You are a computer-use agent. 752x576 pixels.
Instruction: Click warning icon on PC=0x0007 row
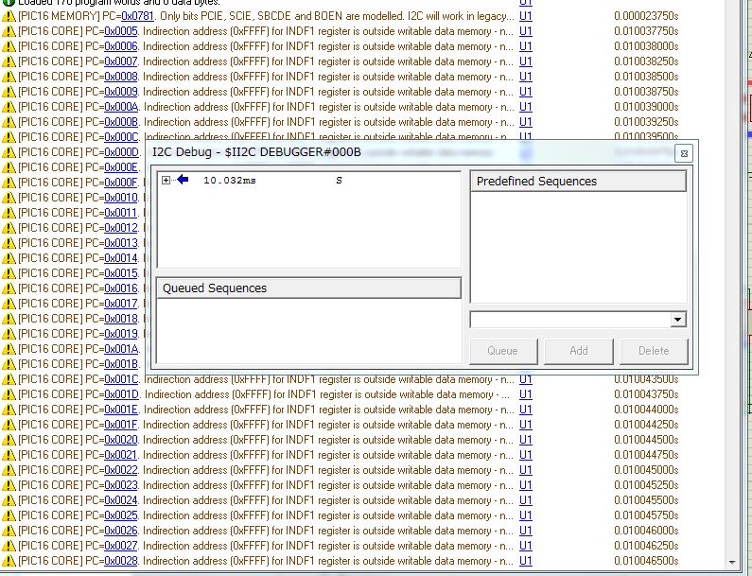point(9,61)
